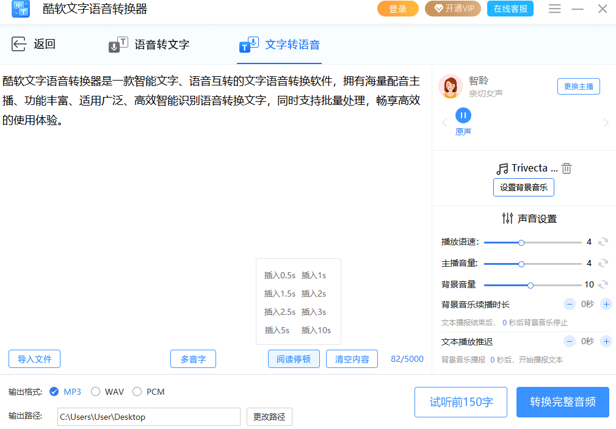The image size is (616, 429).
Task: Delete Trivecta background music via trash icon
Action: coord(566,168)
